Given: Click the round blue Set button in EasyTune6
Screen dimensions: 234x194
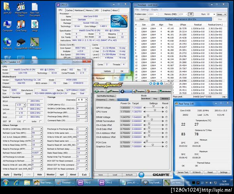Looking at the screenshot, I should [x=141, y=175].
